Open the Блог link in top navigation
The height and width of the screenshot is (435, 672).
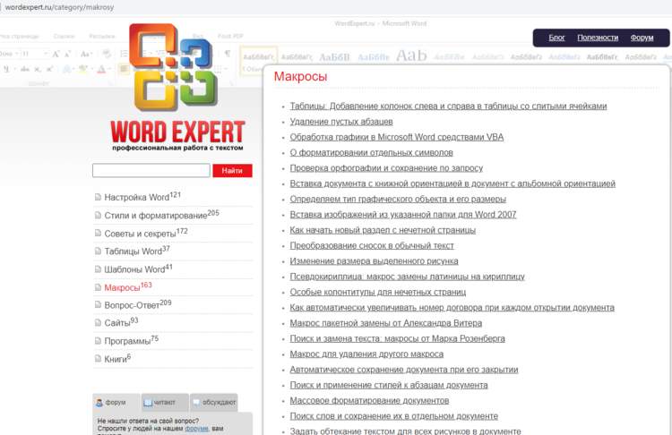(x=556, y=38)
